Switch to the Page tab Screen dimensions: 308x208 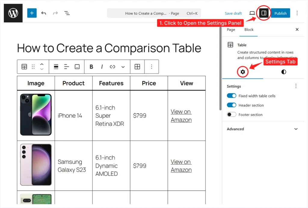coord(231,30)
